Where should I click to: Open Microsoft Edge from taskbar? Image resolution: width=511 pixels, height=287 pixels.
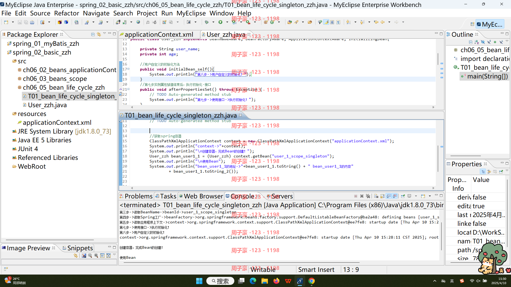[253, 281]
